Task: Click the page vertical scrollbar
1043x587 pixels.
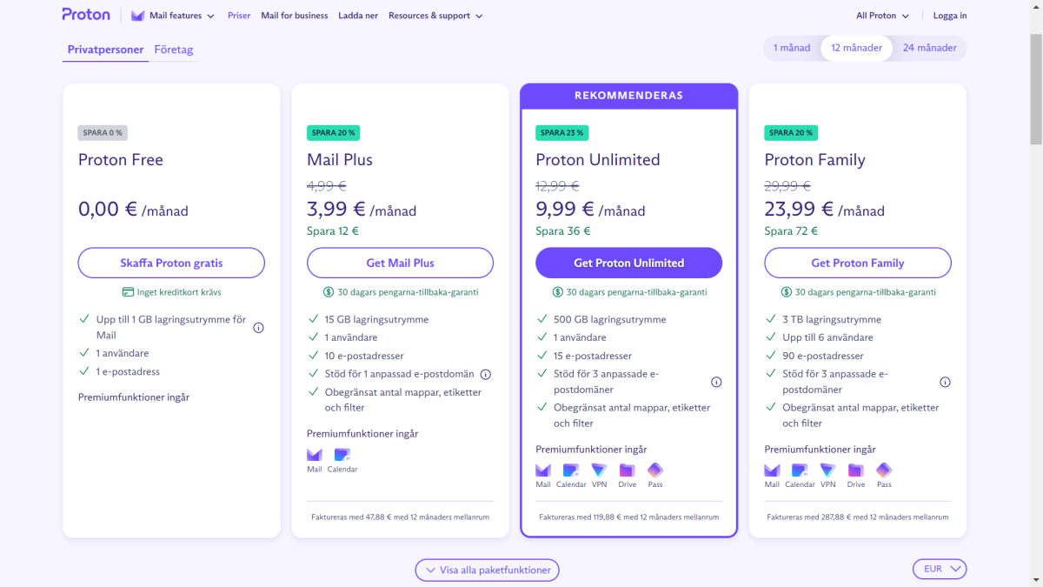Action: [x=1035, y=87]
